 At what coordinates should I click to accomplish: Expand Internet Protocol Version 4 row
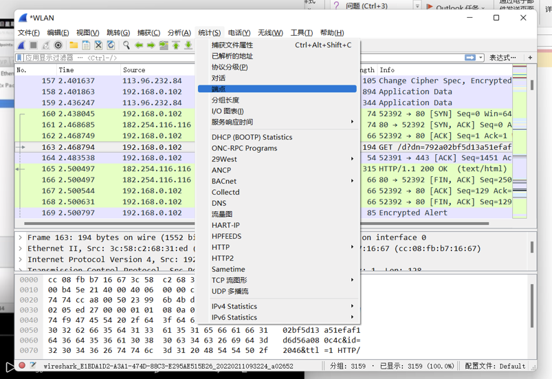(21, 259)
